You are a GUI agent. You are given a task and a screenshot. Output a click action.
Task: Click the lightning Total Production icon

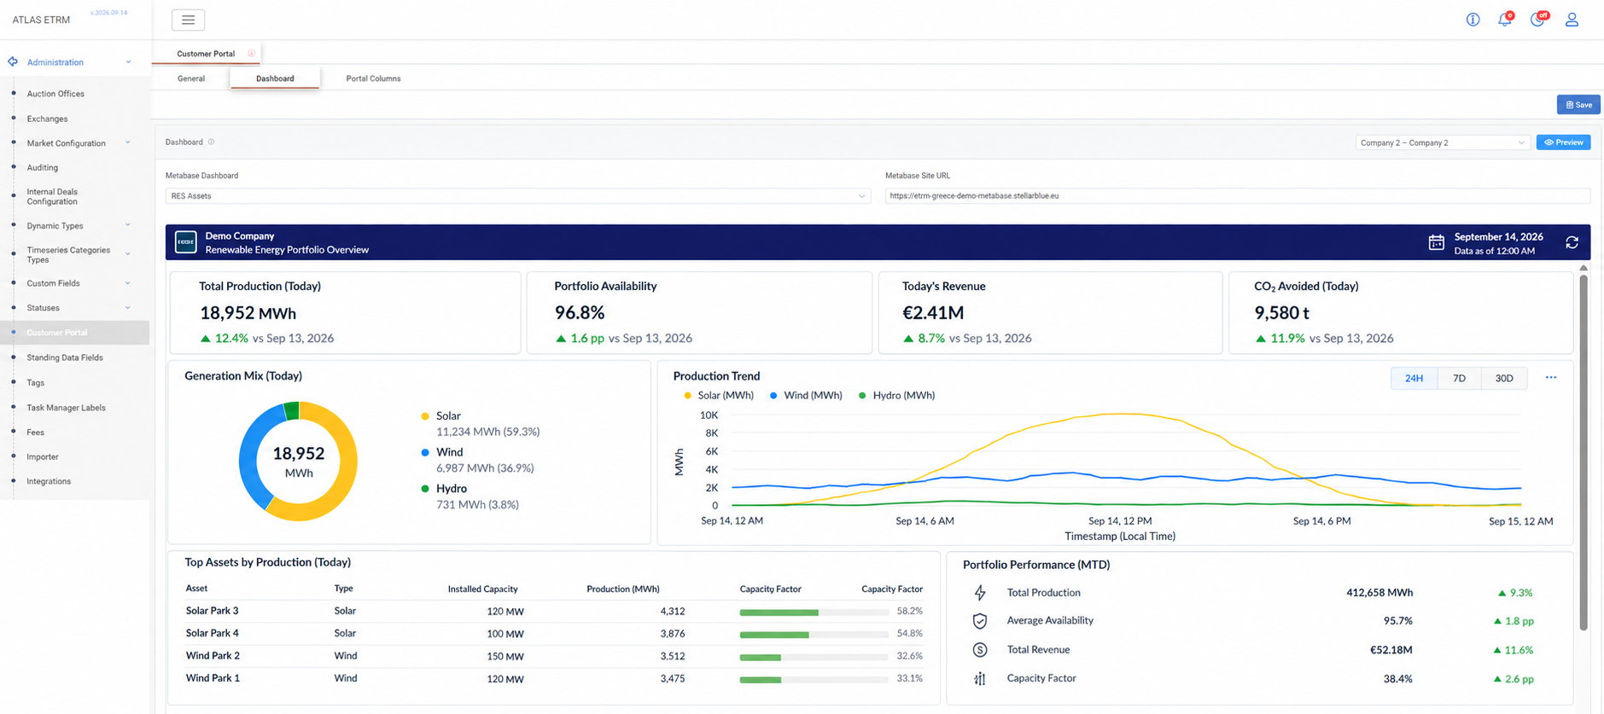pyautogui.click(x=980, y=593)
